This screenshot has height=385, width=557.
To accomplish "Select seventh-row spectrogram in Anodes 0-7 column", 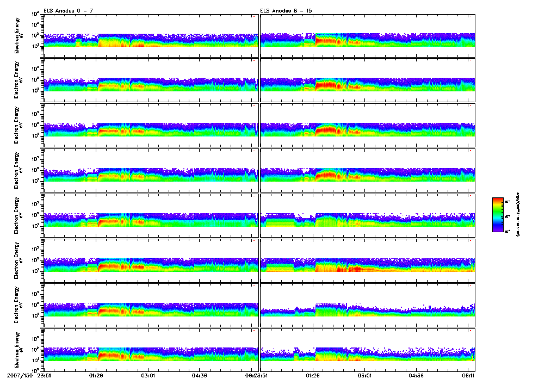I will pos(151,306).
